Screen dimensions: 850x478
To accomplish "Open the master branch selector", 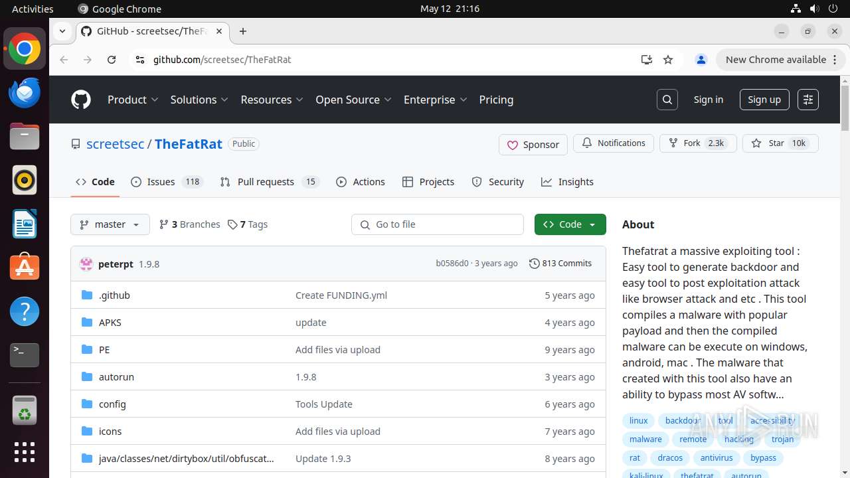I will point(110,224).
